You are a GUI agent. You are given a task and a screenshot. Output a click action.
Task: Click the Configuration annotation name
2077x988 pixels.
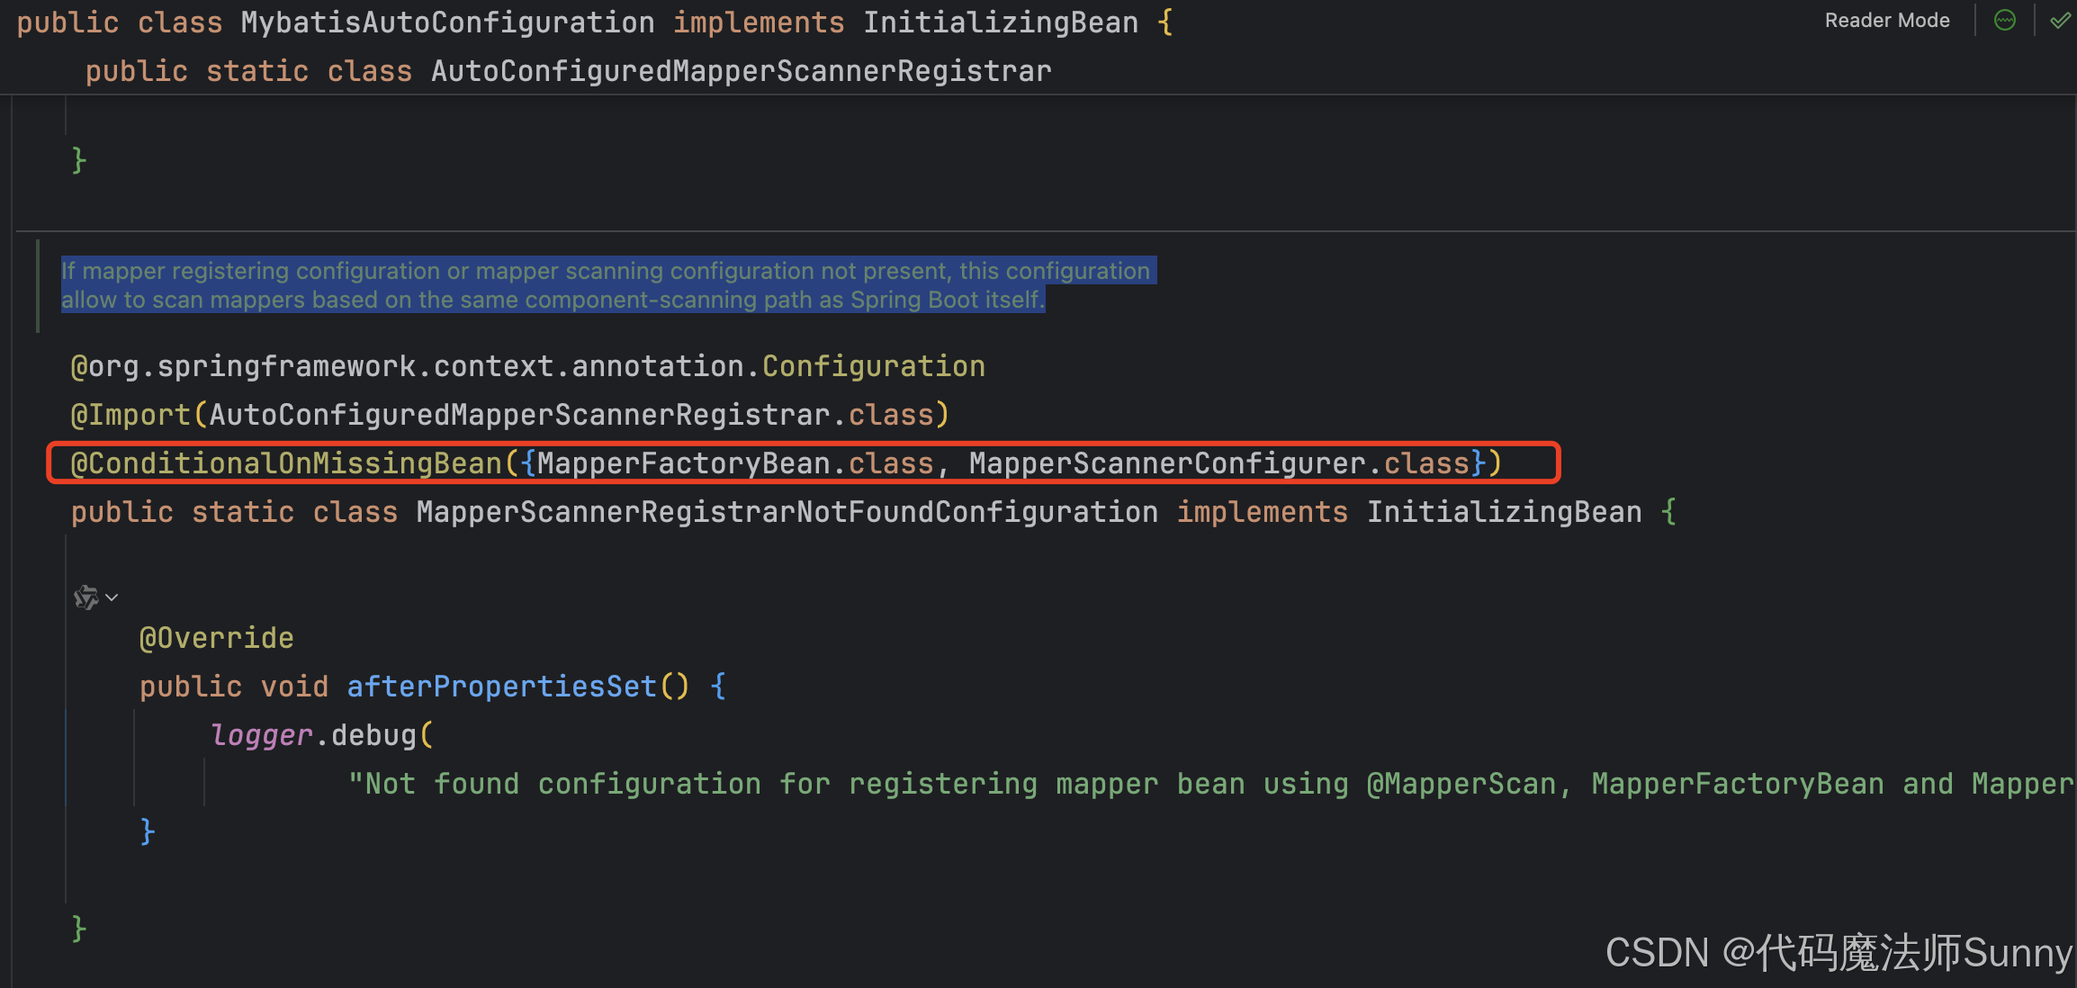point(873,366)
